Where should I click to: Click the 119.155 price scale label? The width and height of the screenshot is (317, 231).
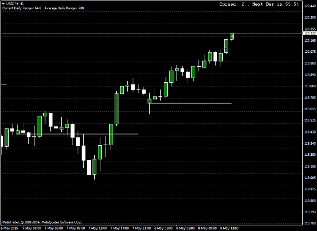tap(310, 167)
